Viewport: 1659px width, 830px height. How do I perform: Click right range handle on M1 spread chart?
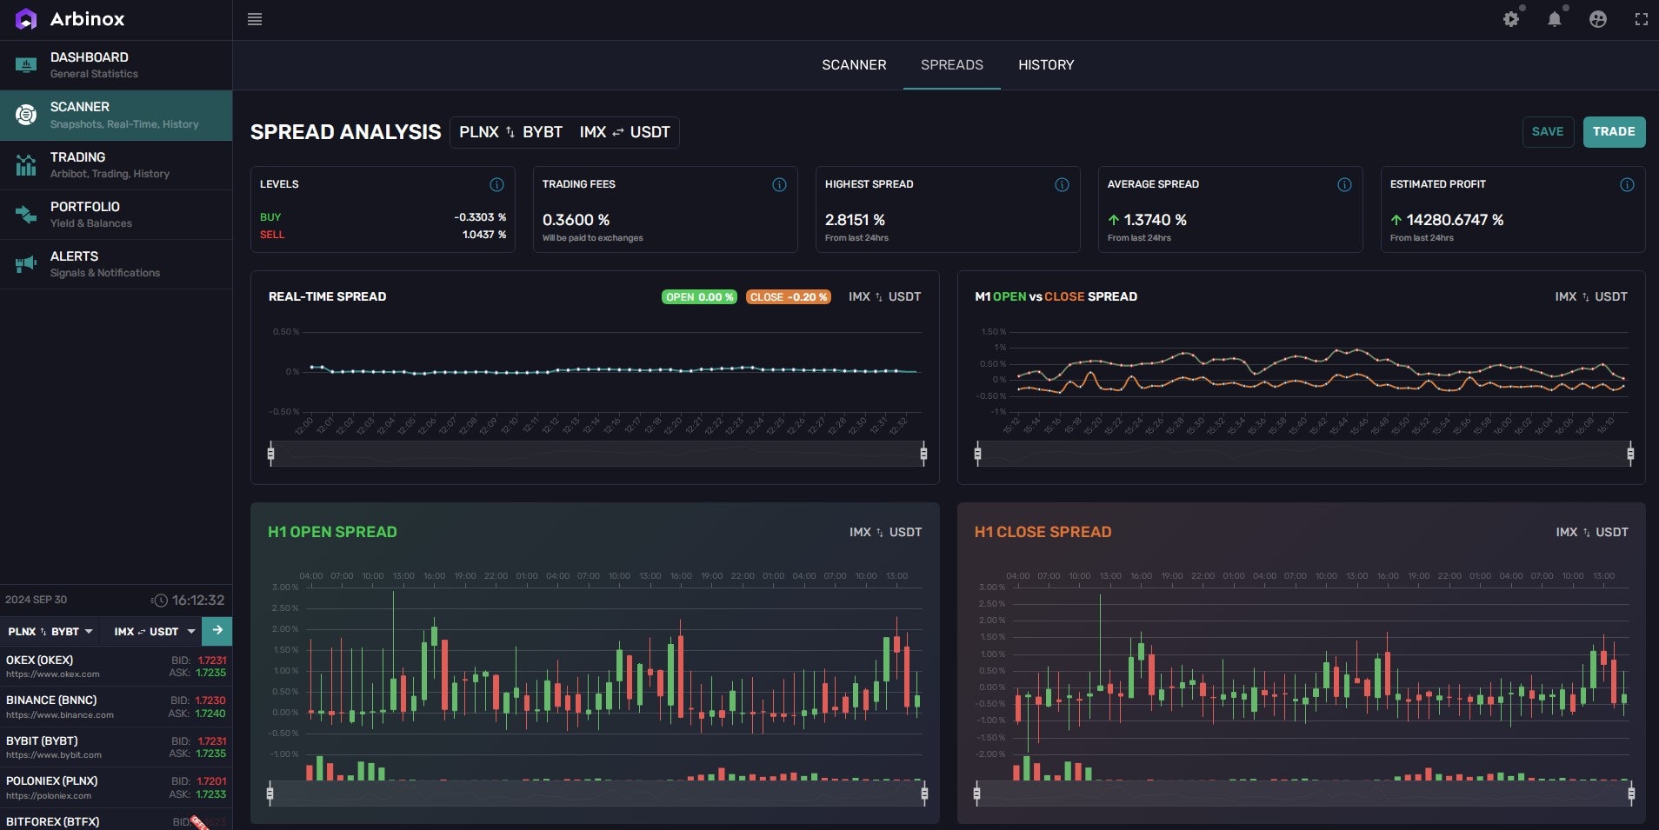(1630, 453)
